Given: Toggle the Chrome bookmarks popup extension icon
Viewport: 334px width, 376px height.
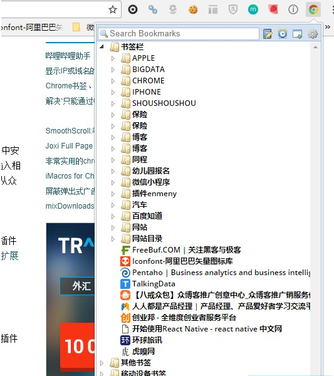Looking at the screenshot, I should click(x=313, y=9).
